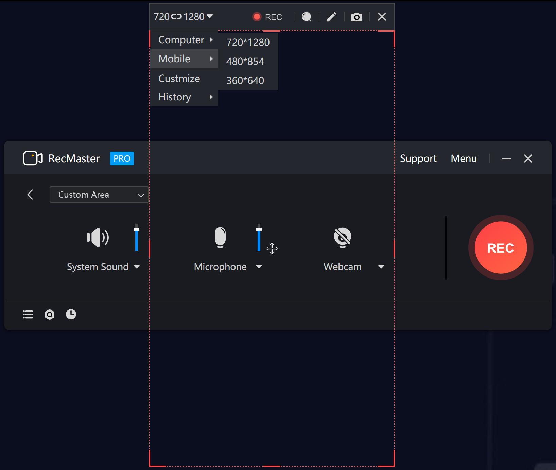Click the RecMaster camera logo icon

click(x=33, y=158)
